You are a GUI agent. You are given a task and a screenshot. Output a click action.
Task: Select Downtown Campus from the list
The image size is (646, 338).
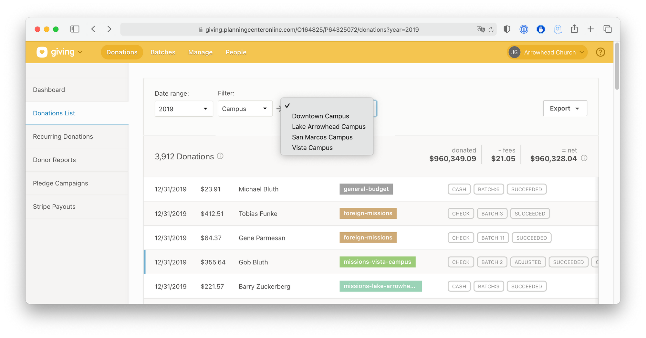(320, 116)
